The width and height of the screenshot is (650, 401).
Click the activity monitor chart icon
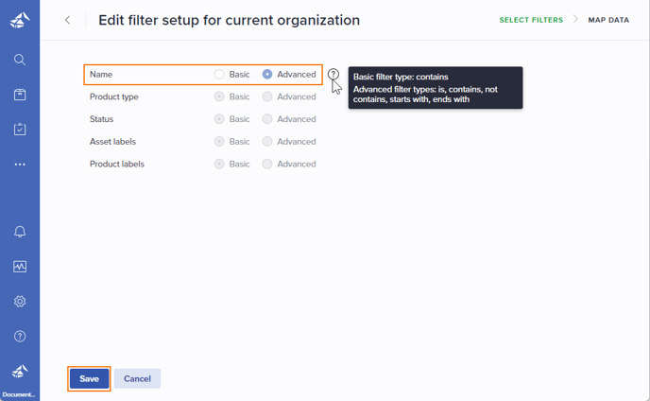(20, 267)
